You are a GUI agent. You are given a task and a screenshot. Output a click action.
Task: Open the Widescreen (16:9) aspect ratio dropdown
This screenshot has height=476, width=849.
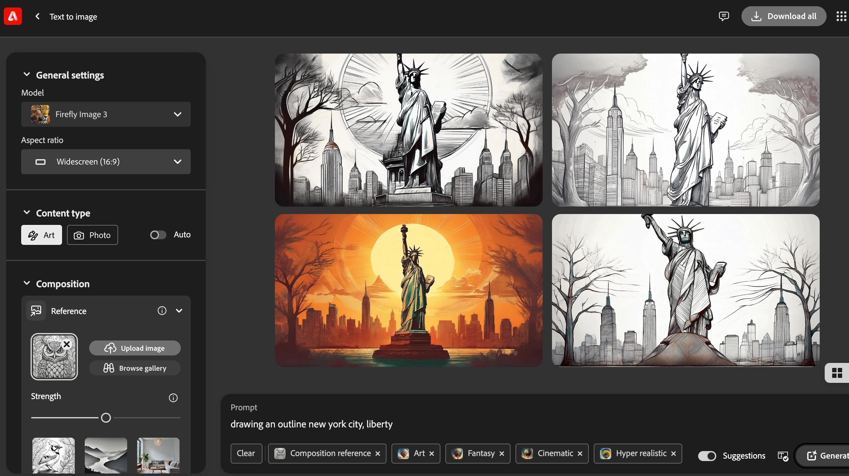[106, 162]
